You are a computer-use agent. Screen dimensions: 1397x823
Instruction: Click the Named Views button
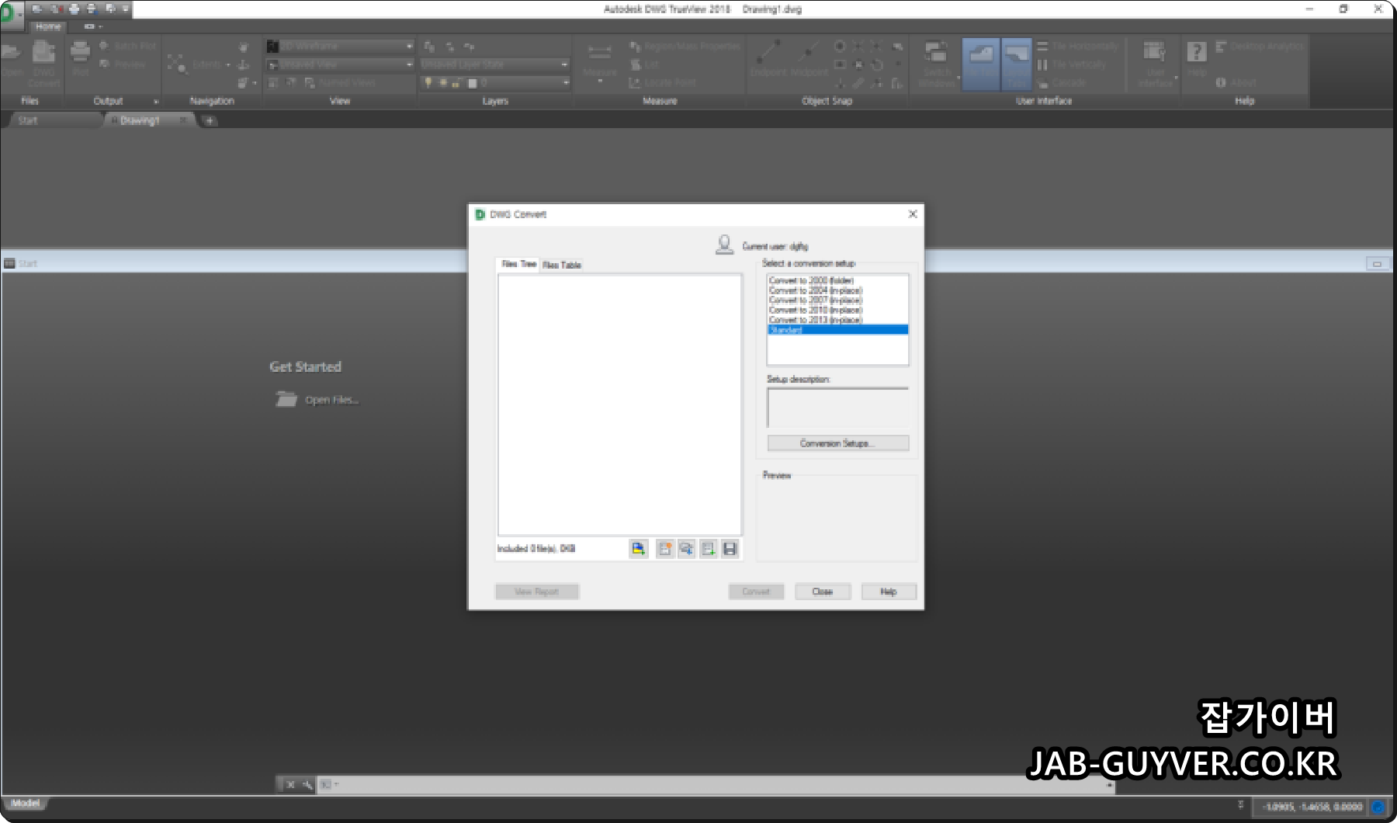340,82
